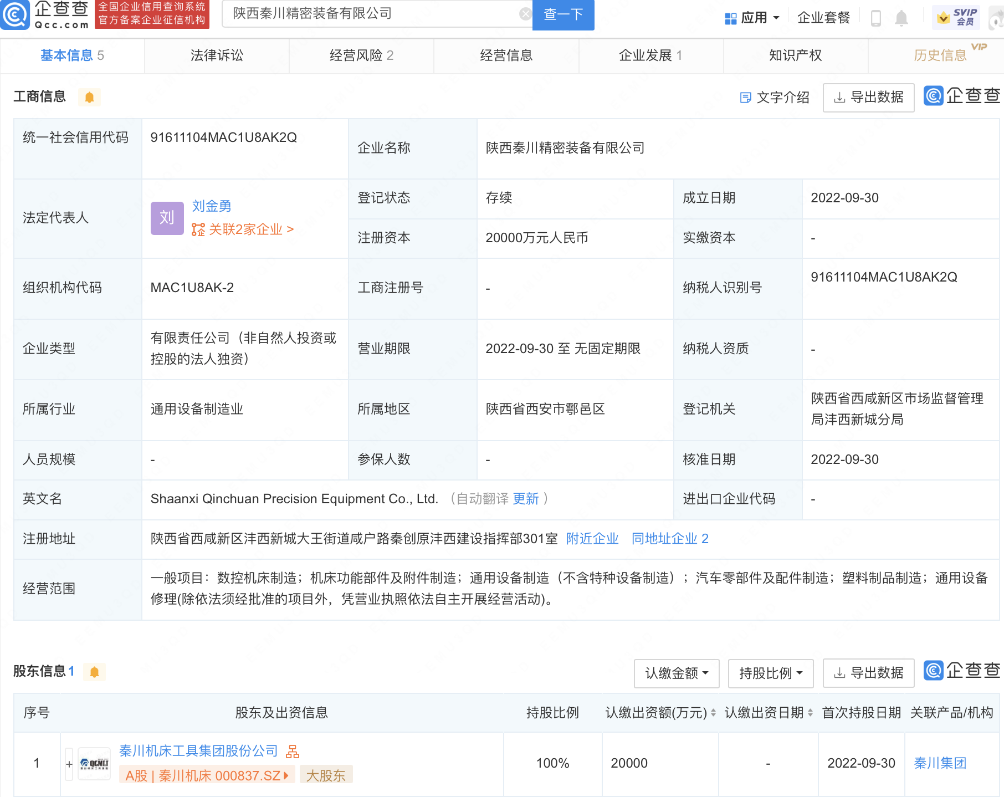Click the 应用 grid icon in the header
The image size is (1004, 797).
coord(730,18)
